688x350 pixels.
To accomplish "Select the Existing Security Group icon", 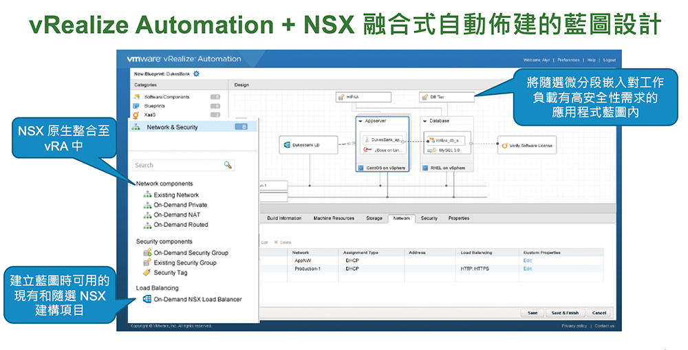I will pos(147,262).
